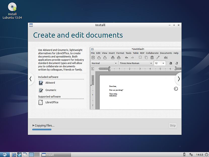Image resolution: width=209 pixels, height=157 pixels.
Task: Click the Copying files progress bar
Action: (105, 129)
